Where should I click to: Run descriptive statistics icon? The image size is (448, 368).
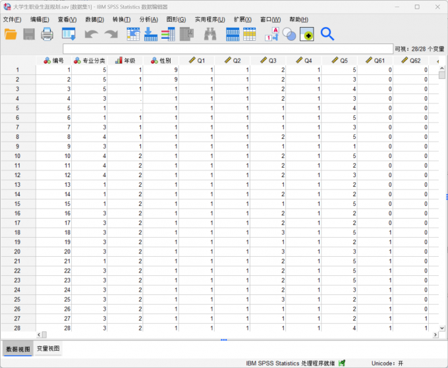click(186, 34)
